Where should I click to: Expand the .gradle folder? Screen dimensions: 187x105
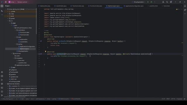coord(8,12)
